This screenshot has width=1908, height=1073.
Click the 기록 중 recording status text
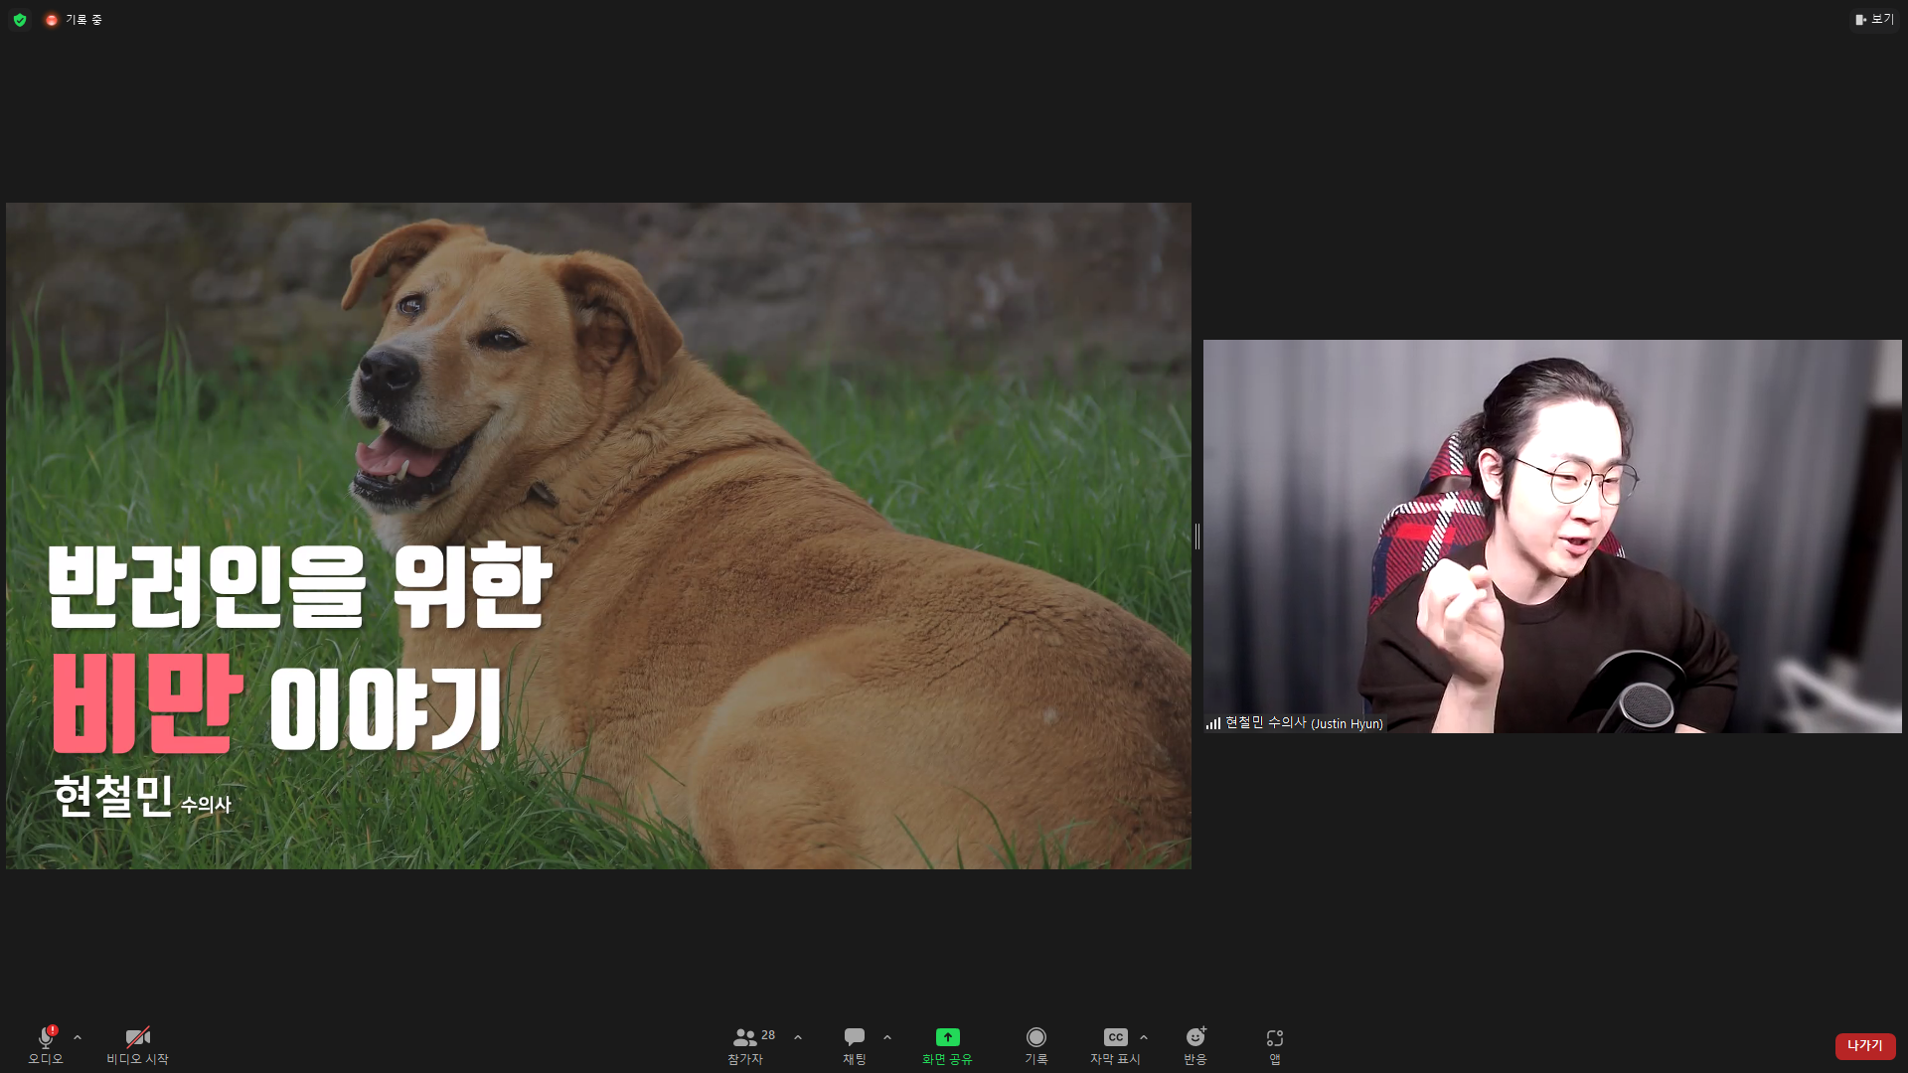click(83, 20)
